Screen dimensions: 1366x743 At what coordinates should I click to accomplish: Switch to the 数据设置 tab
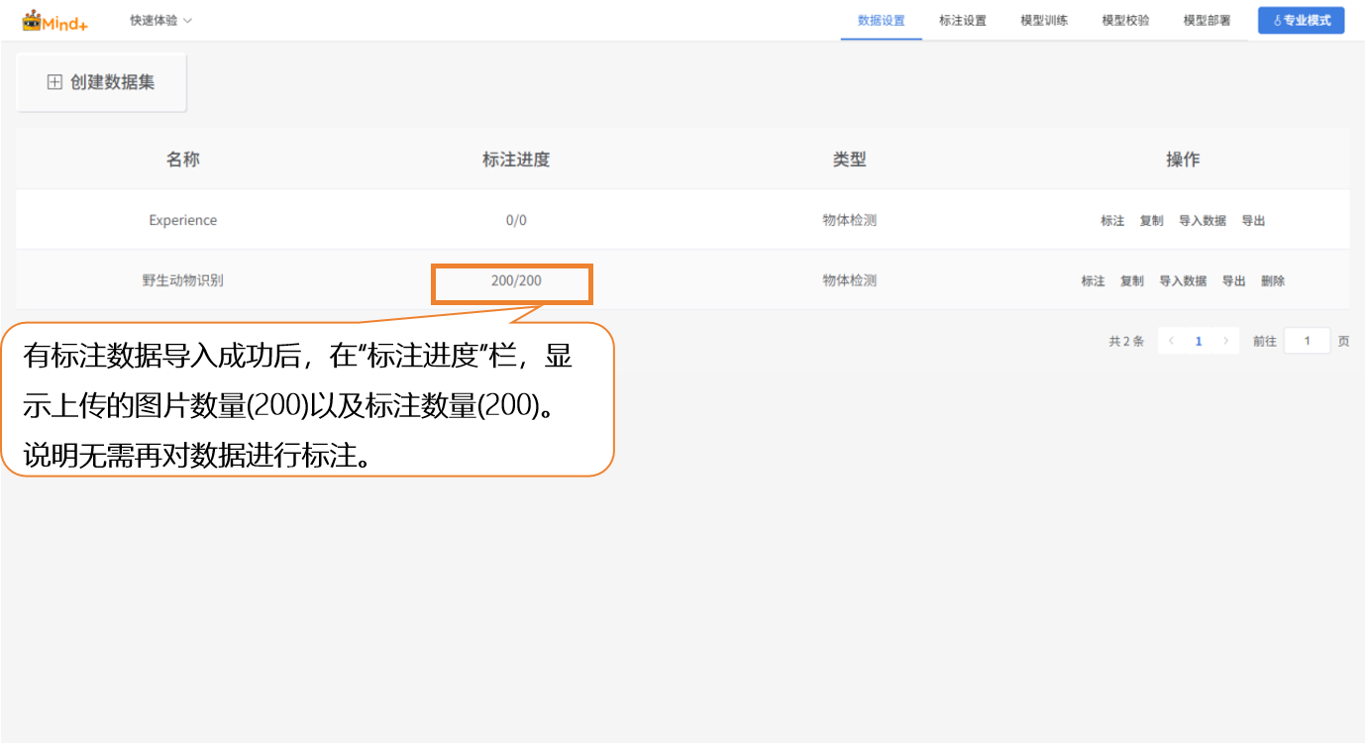point(881,20)
